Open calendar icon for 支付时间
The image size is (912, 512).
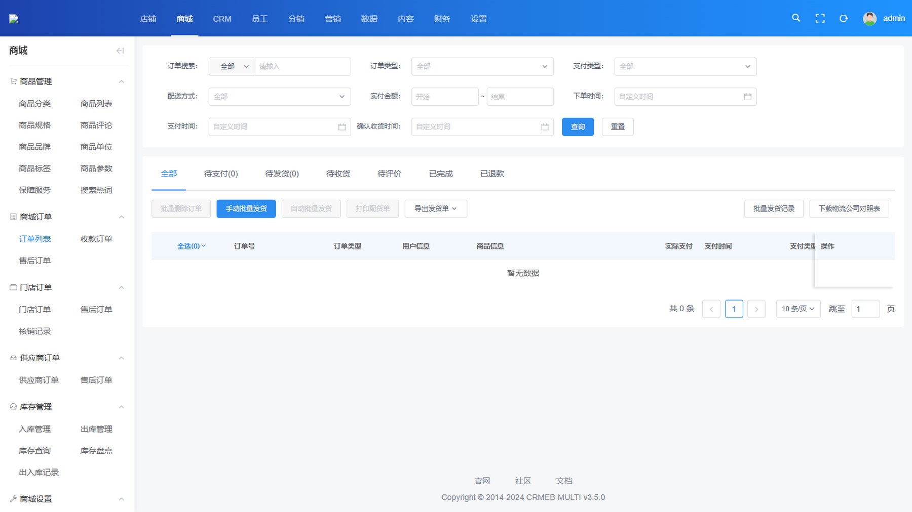click(x=342, y=127)
